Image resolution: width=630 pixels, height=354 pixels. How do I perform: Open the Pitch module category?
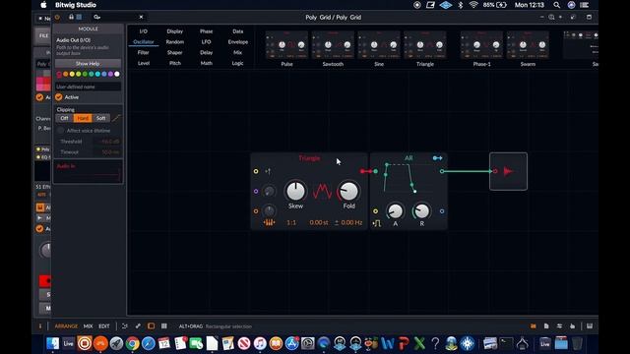pyautogui.click(x=175, y=63)
